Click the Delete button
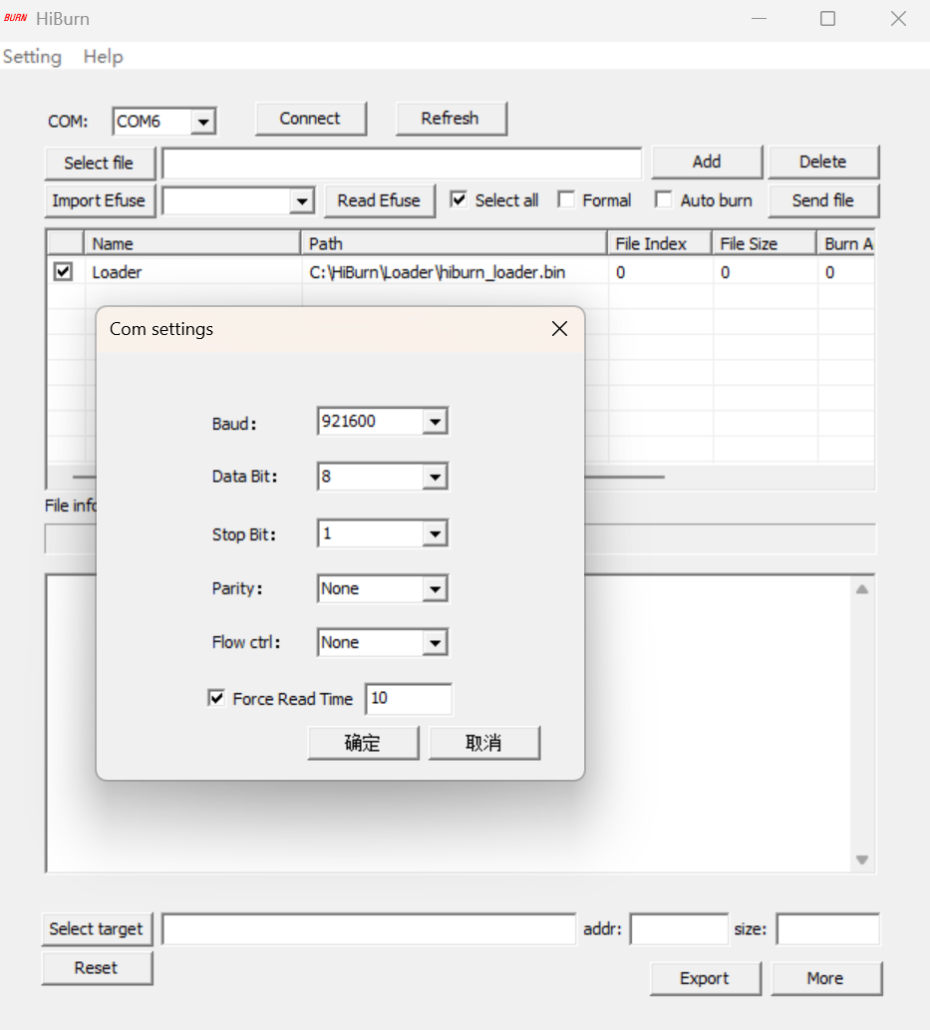The width and height of the screenshot is (930, 1030). [x=823, y=162]
